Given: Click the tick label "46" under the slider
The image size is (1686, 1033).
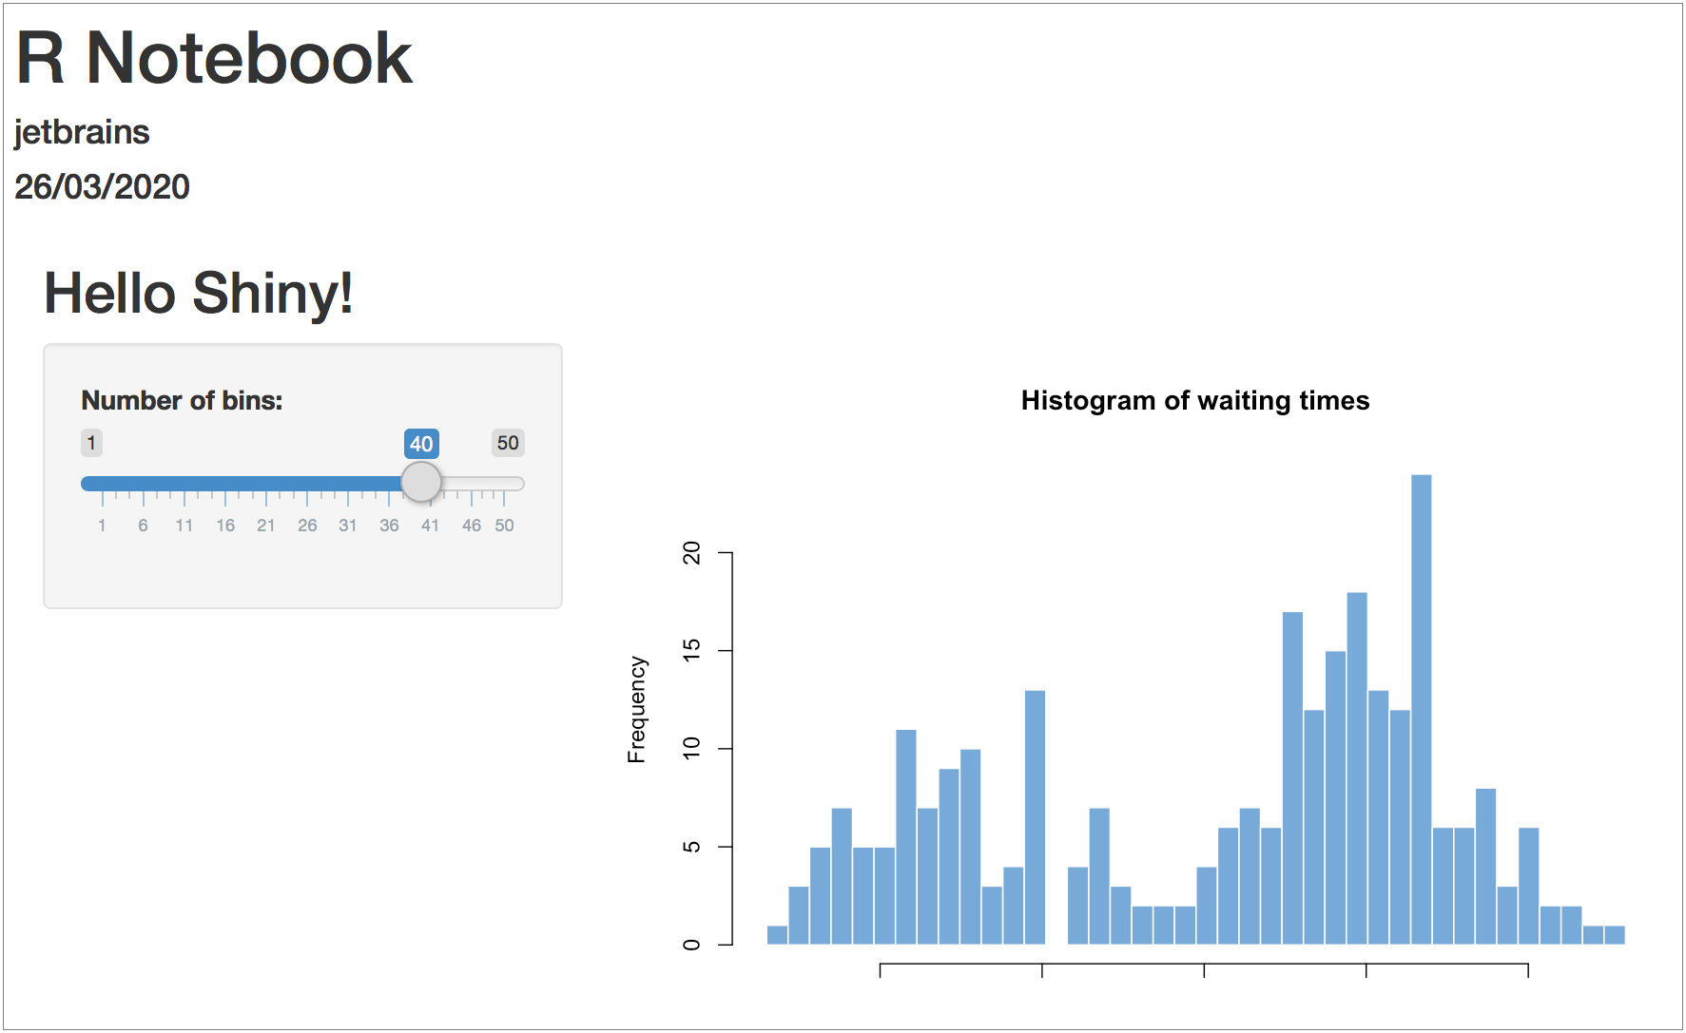Looking at the screenshot, I should tap(472, 524).
